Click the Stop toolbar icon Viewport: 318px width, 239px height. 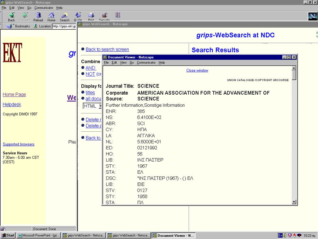click(x=118, y=17)
